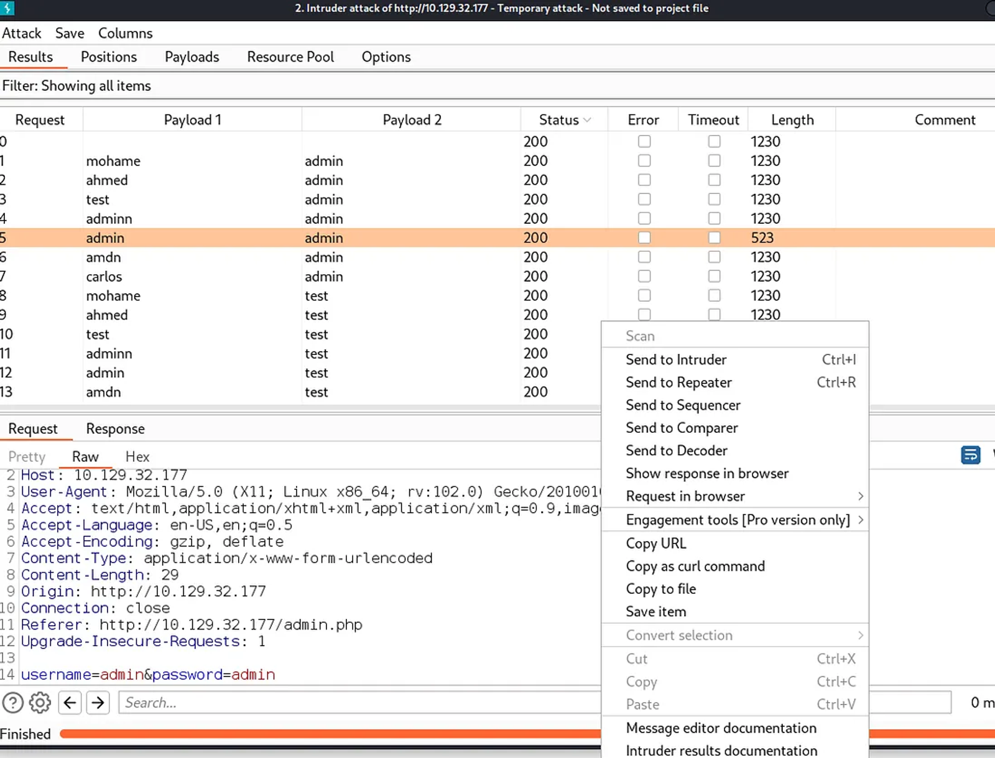Select the Results tab

(x=30, y=57)
